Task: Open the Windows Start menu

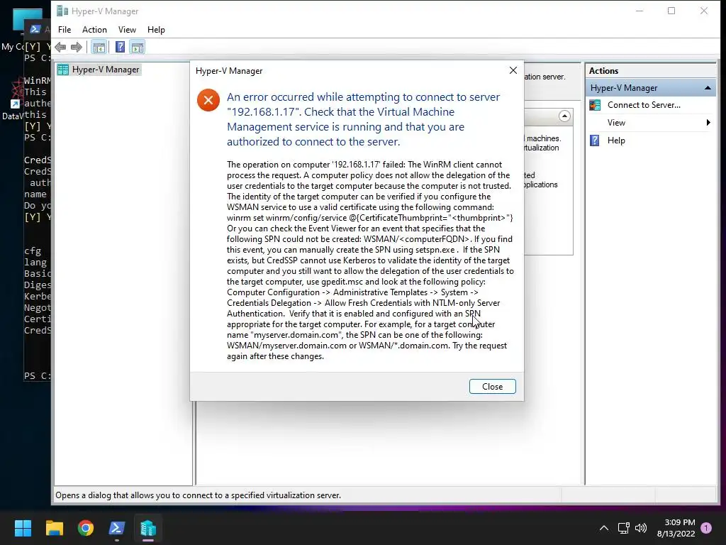Action: pos(23,528)
